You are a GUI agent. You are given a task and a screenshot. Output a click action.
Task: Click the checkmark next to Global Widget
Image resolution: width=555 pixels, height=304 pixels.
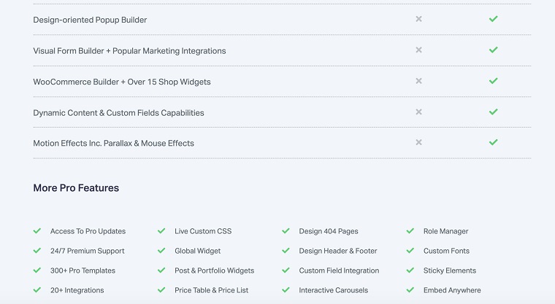point(161,251)
